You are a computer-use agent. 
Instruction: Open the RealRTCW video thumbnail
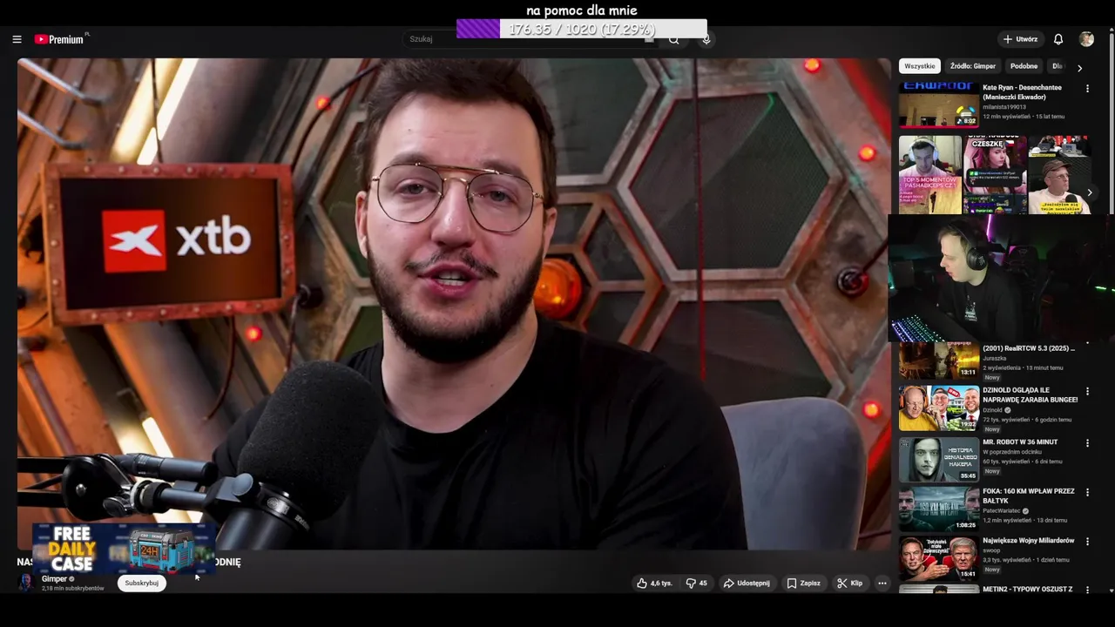(939, 360)
